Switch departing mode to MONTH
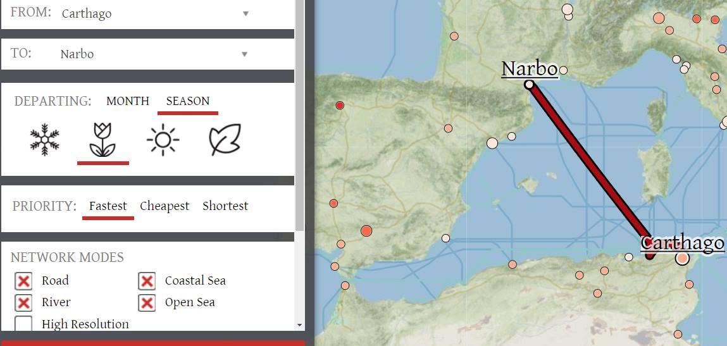Image resolution: width=727 pixels, height=346 pixels. [128, 101]
